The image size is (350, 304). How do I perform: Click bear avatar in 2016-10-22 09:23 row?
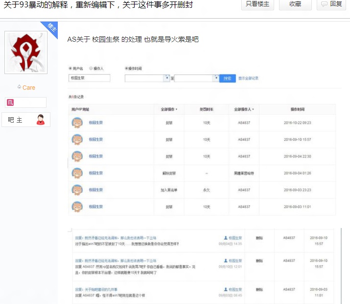click(x=77, y=123)
